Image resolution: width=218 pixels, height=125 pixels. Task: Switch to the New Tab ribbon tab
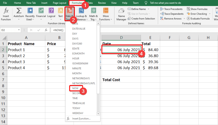31,3
